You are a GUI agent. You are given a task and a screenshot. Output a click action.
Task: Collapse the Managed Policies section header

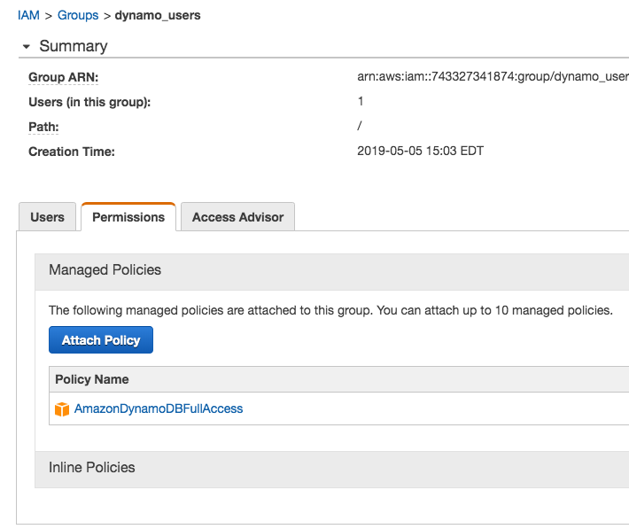click(x=331, y=270)
